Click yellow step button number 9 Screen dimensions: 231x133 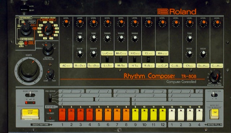click(135, 115)
